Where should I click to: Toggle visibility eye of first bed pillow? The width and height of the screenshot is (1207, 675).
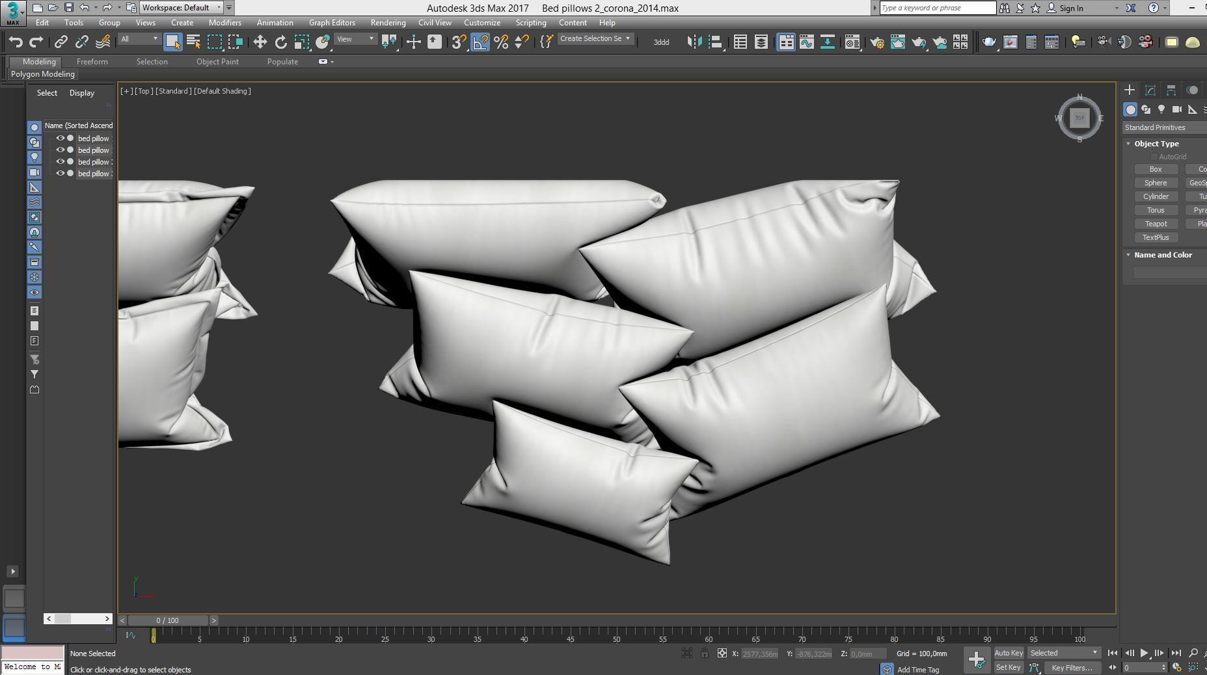click(x=60, y=138)
